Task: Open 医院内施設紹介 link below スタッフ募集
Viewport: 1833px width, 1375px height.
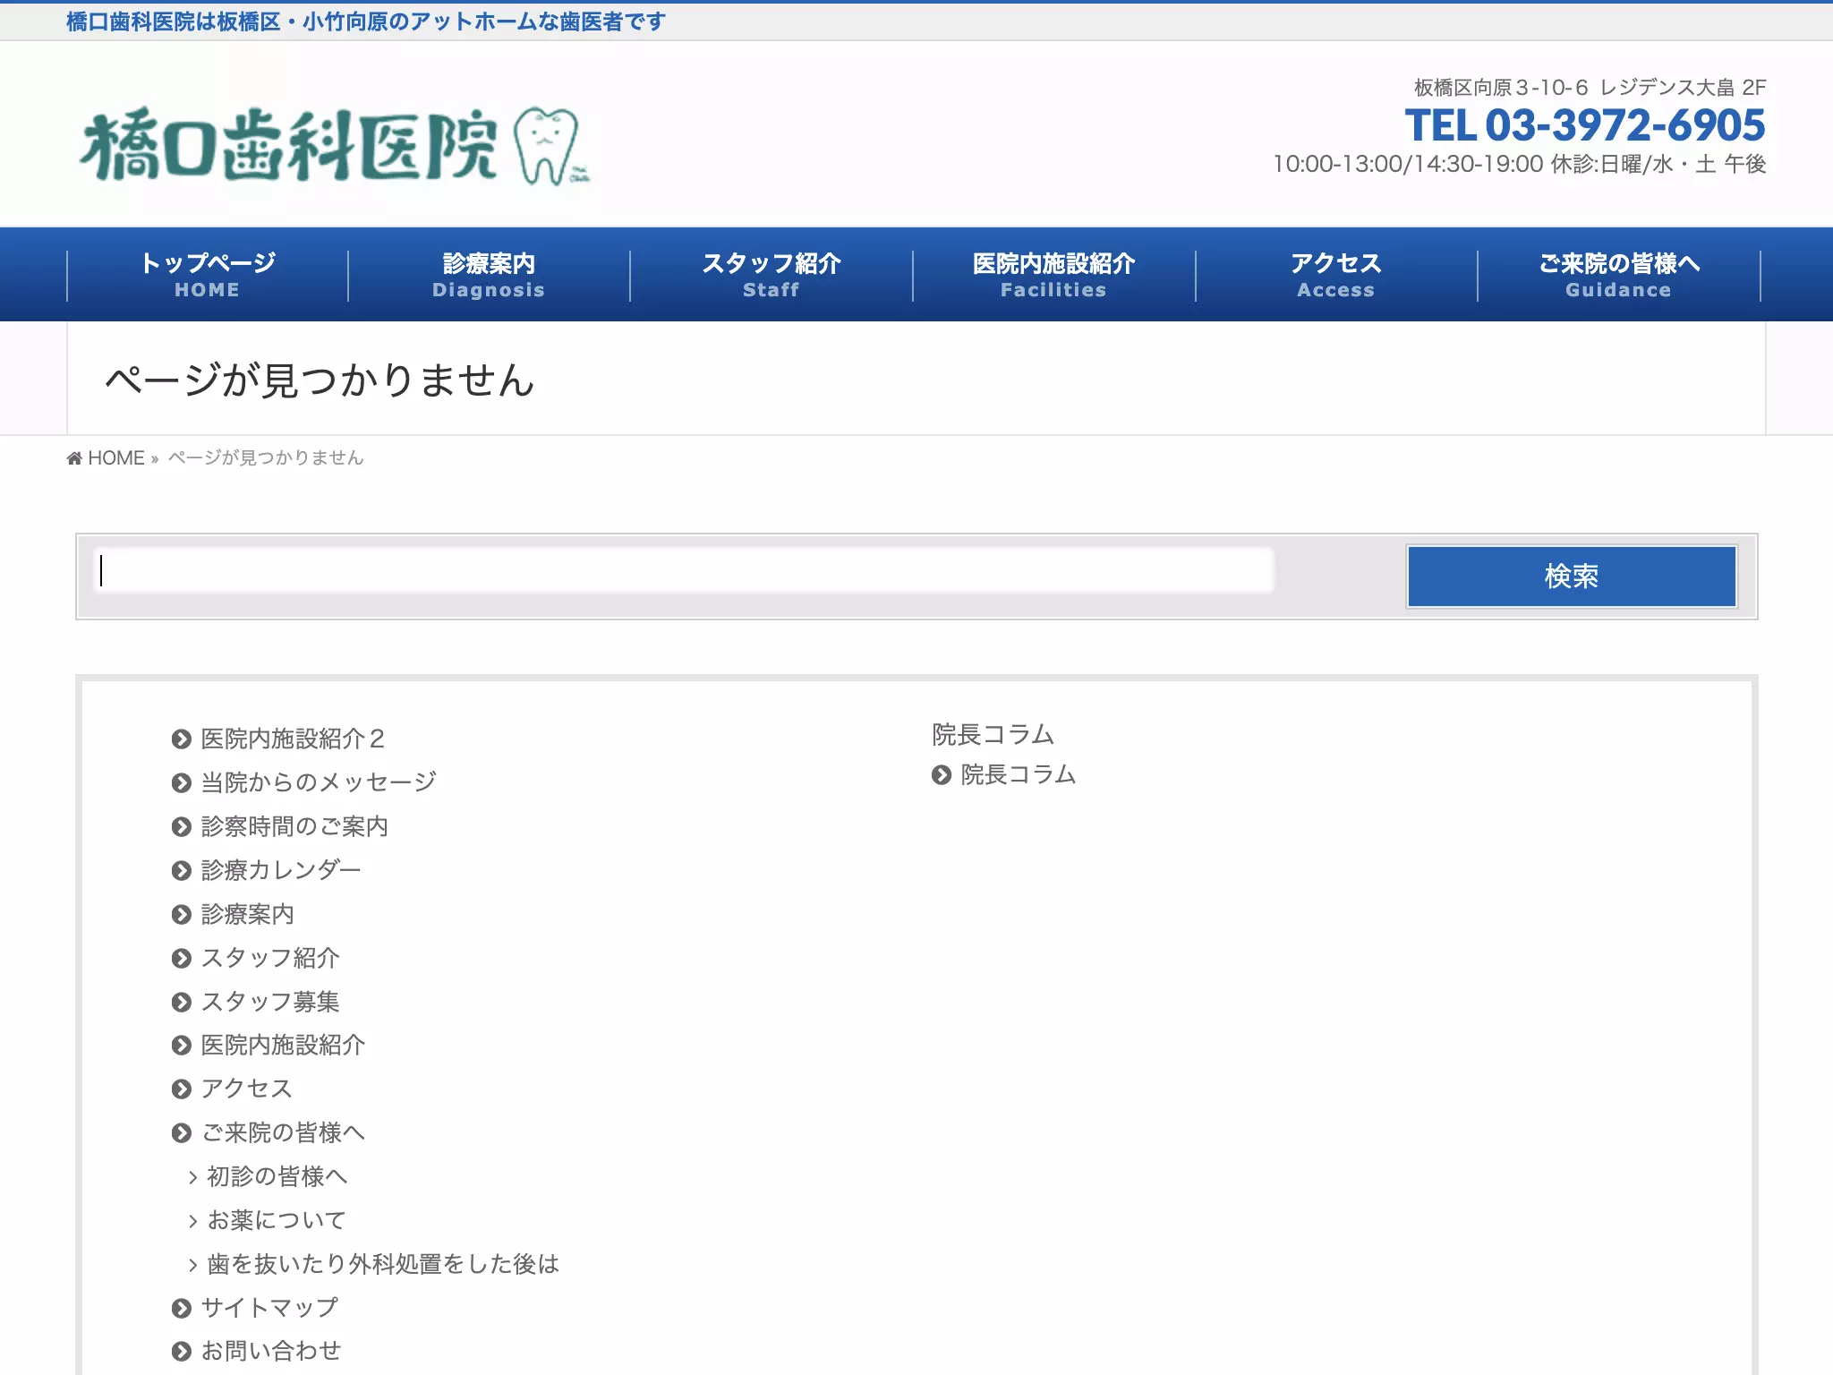Action: [x=283, y=1046]
